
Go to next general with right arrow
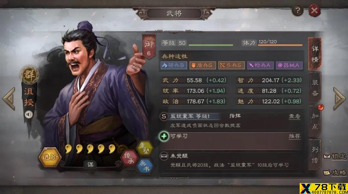coord(339,98)
